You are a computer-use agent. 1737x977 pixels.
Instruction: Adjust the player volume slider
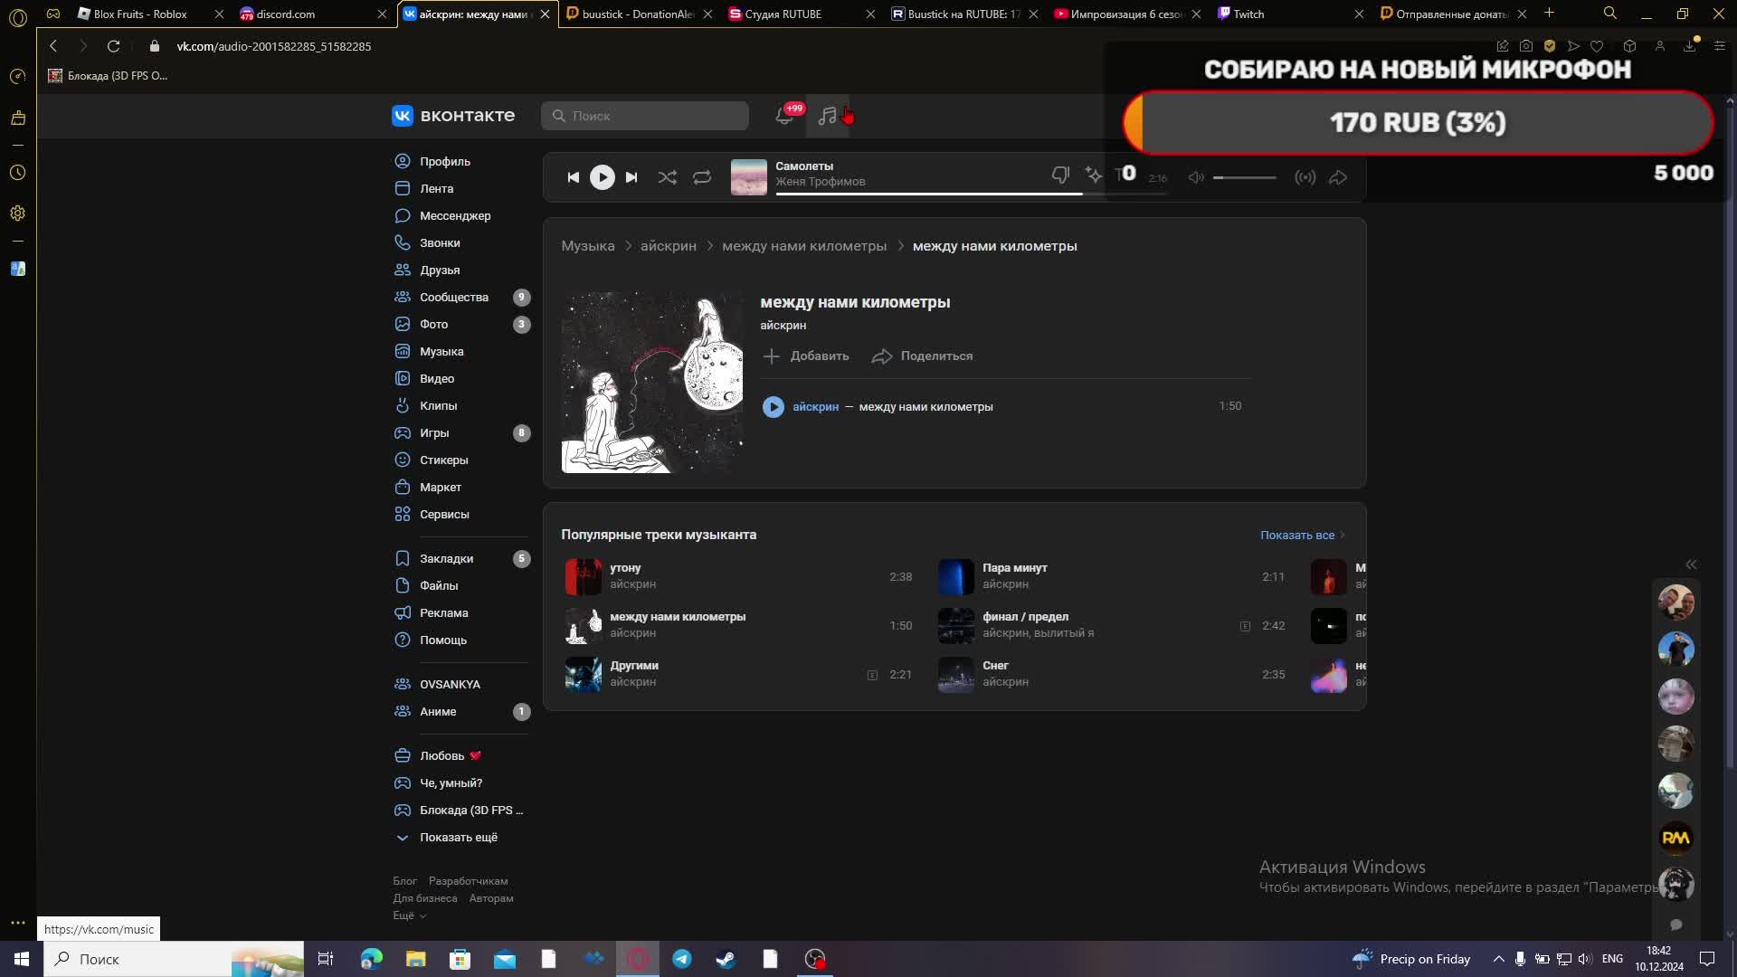pos(1244,177)
